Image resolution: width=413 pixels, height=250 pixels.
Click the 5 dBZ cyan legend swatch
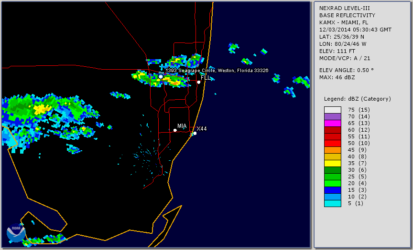pos(333,203)
